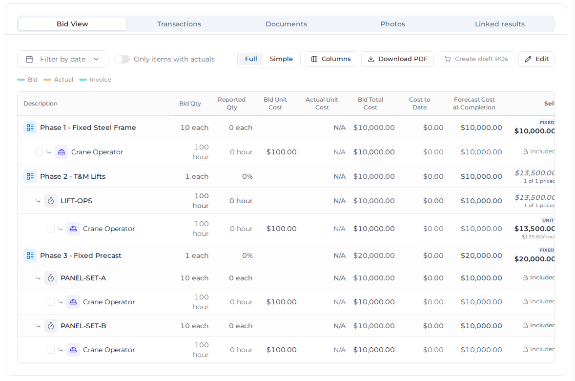The image size is (575, 381).
Task: Switch to the Linked results tab
Action: coord(499,24)
